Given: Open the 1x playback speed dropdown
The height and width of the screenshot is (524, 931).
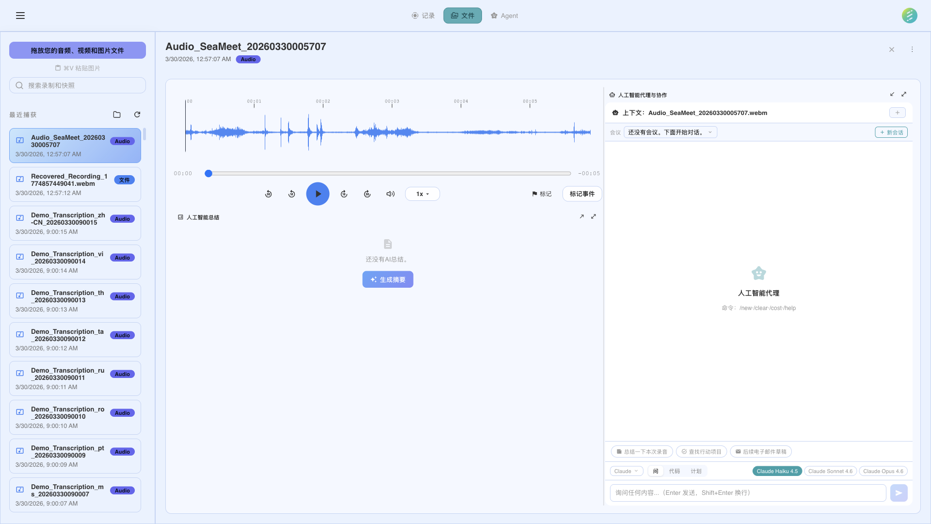Looking at the screenshot, I should 422,194.
